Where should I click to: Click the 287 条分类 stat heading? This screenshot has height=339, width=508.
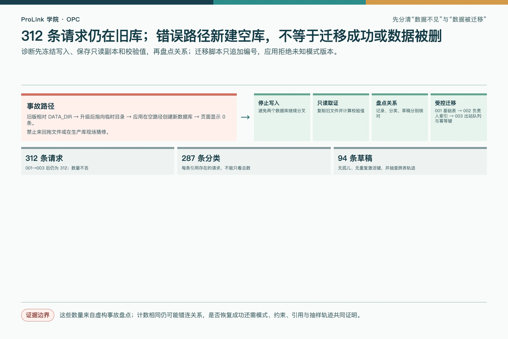[201, 158]
